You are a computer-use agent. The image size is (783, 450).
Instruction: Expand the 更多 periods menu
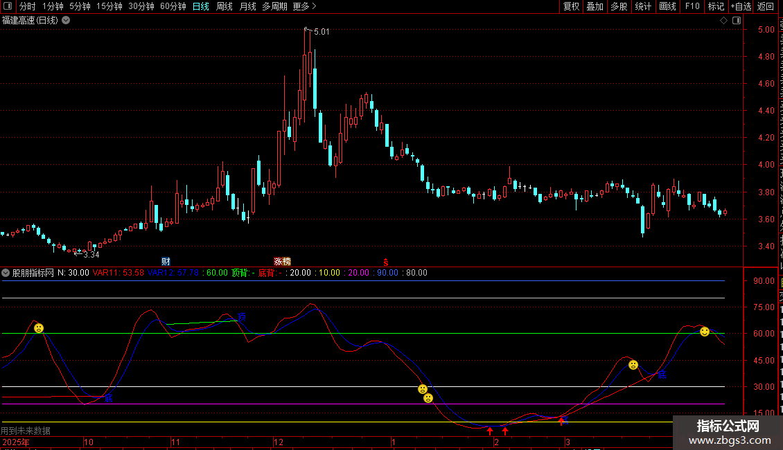(304, 6)
